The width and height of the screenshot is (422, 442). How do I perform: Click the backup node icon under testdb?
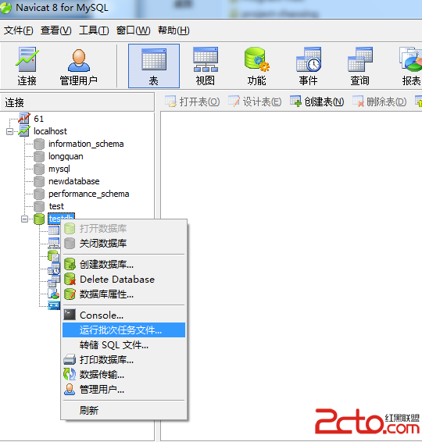coord(54,305)
